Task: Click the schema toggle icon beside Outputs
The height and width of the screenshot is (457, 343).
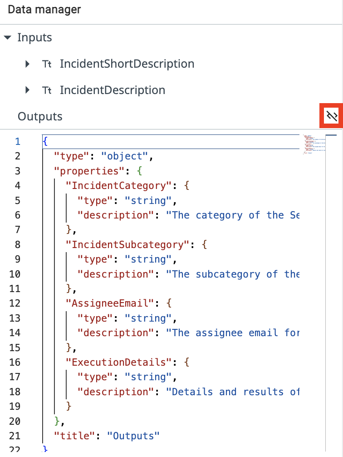Action: (332, 116)
